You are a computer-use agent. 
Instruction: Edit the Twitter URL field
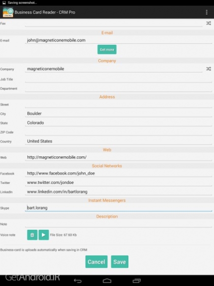[119, 182]
